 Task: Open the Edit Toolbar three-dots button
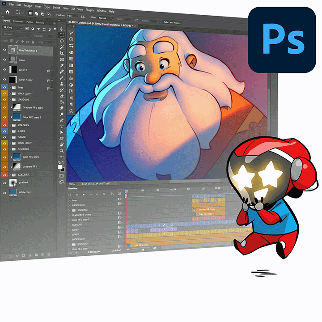click(x=62, y=157)
